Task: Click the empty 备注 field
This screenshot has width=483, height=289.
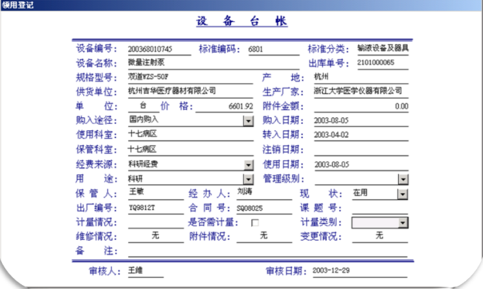Action: click(267, 251)
